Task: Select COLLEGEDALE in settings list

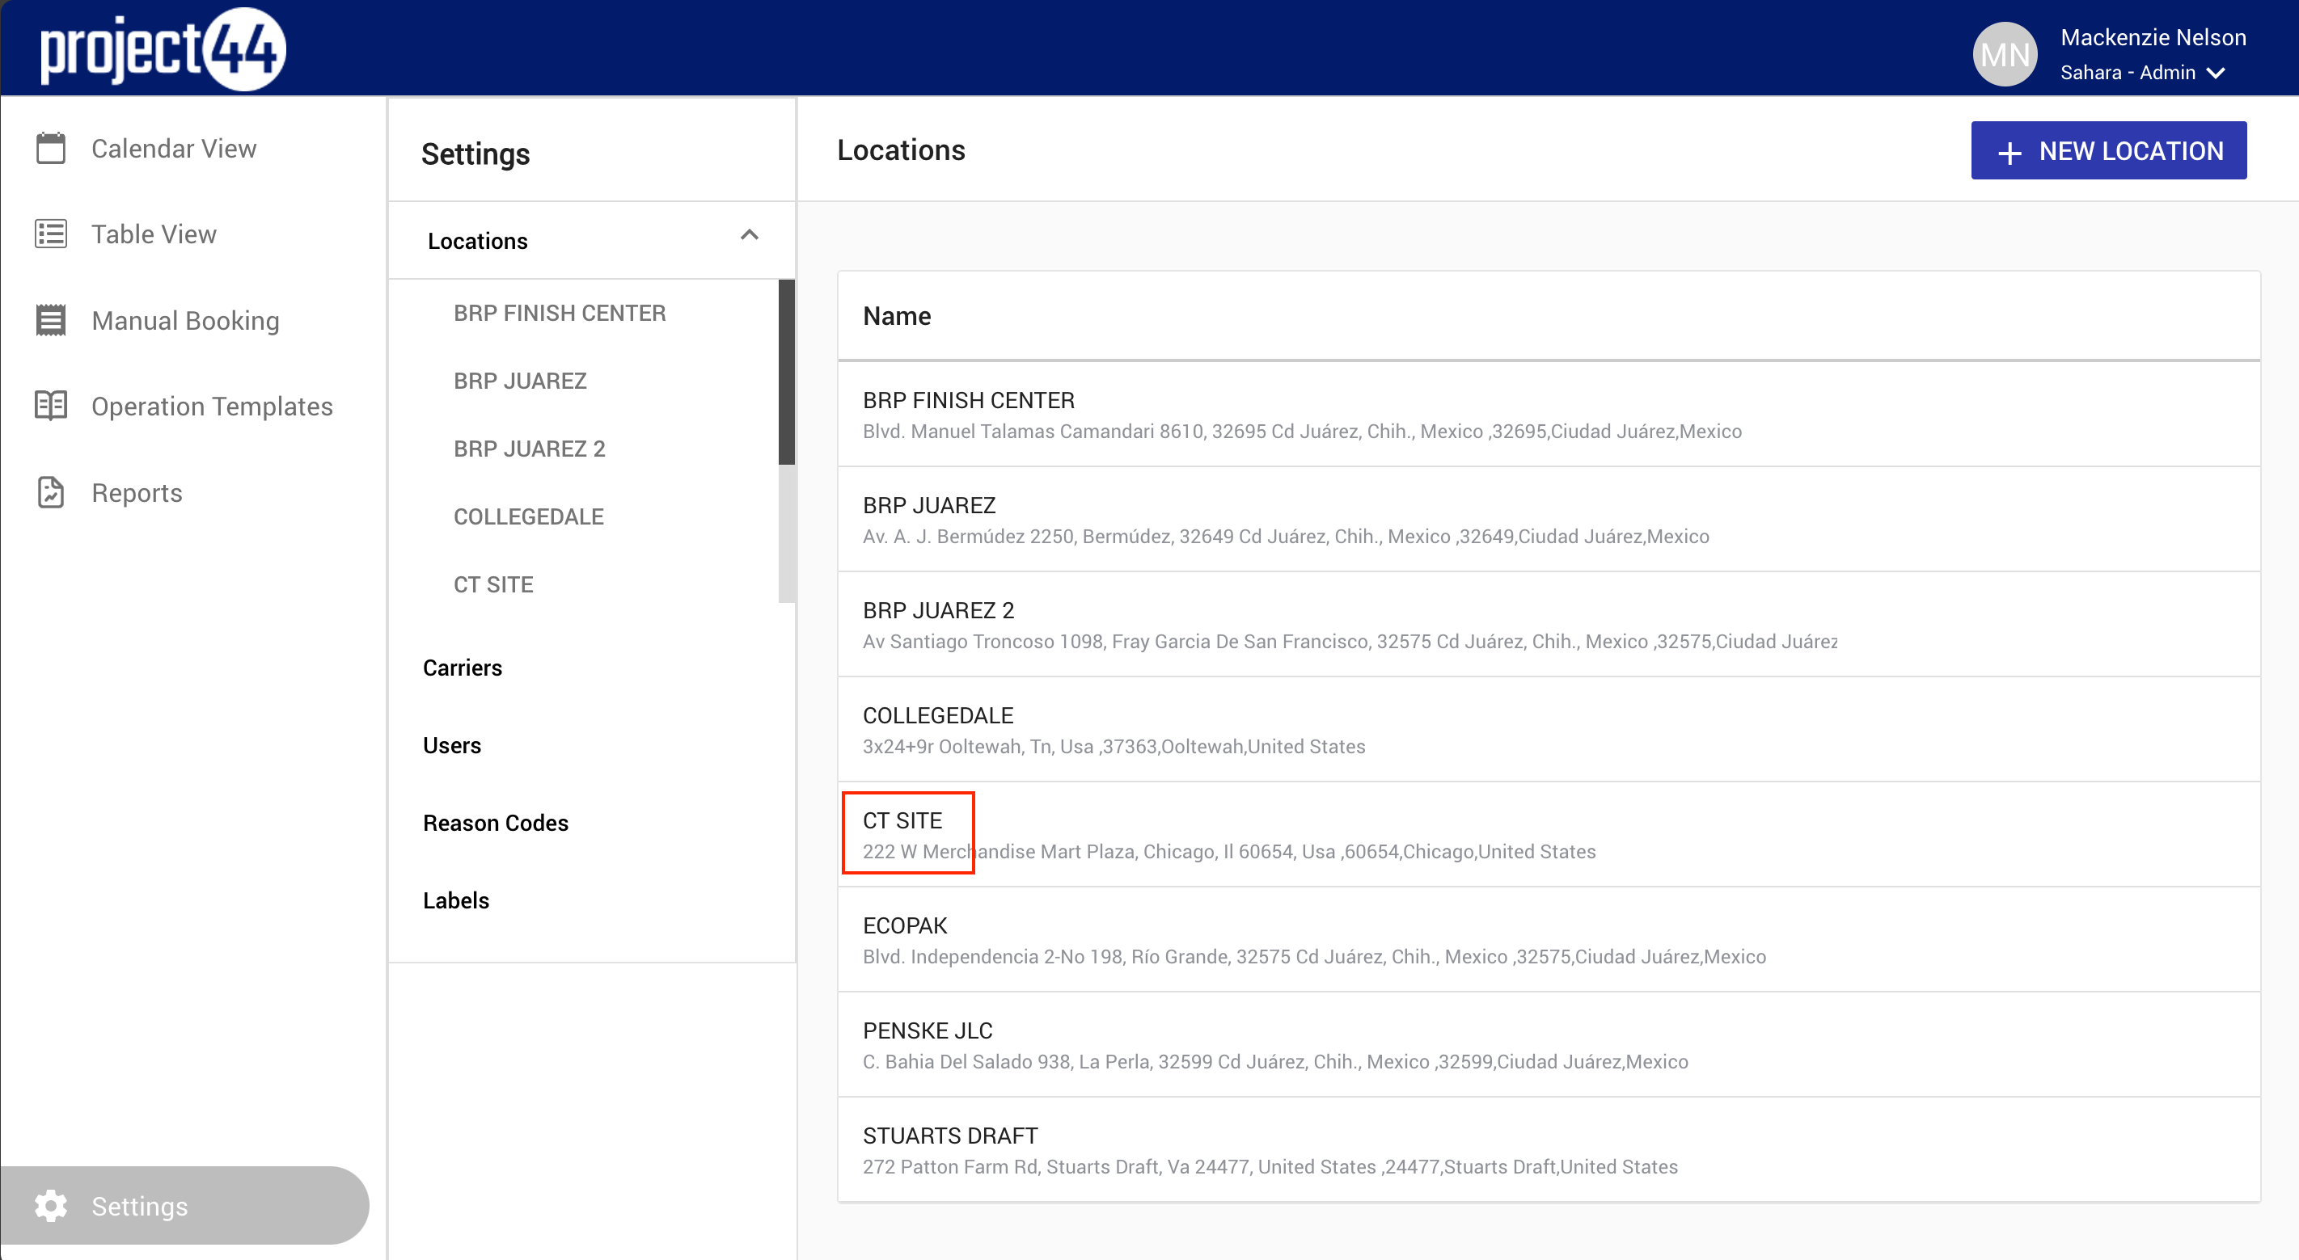Action: (x=528, y=516)
